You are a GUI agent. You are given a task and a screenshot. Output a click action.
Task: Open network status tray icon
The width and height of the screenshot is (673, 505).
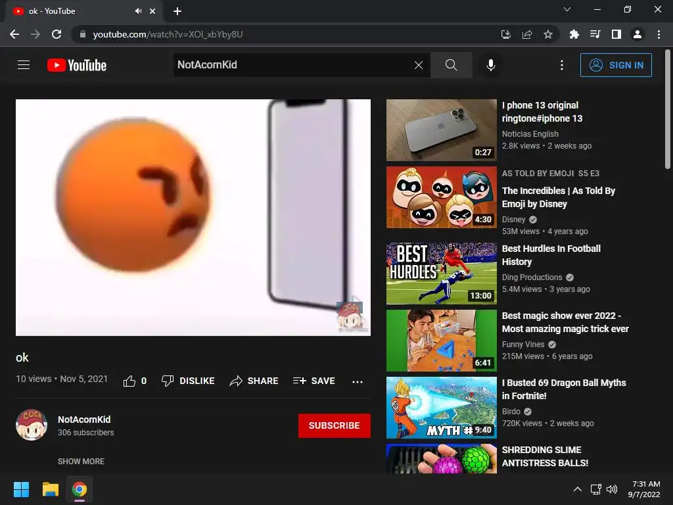[595, 489]
